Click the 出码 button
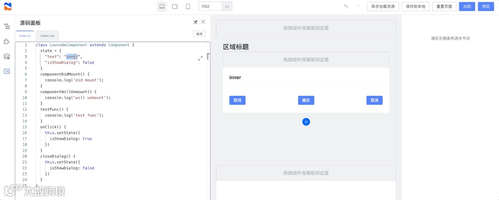 tap(467, 6)
